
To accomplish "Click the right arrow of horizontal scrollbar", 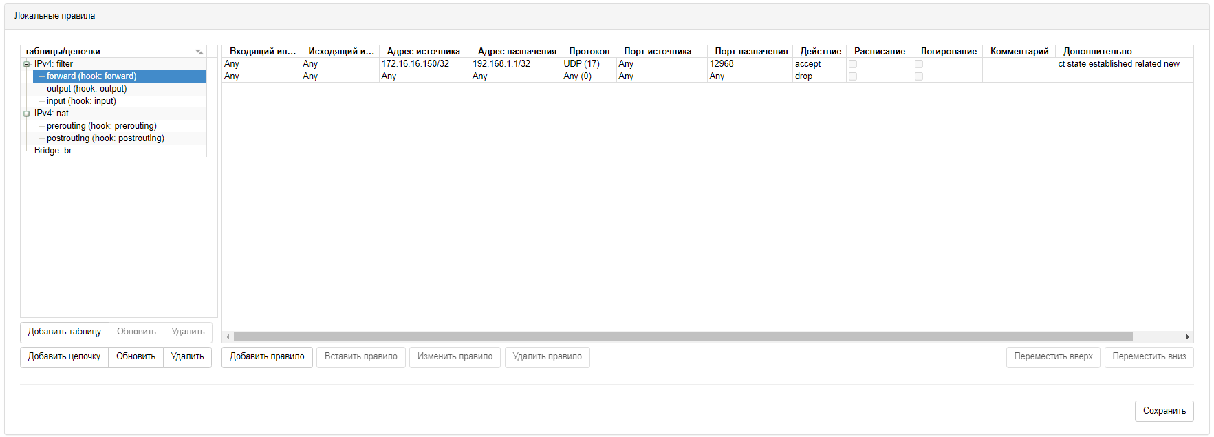I will tap(1187, 337).
